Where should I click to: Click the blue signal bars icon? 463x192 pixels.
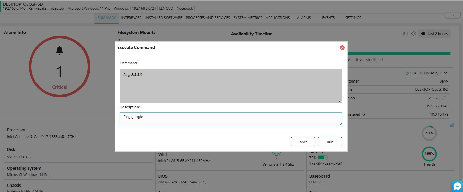(x=452, y=125)
